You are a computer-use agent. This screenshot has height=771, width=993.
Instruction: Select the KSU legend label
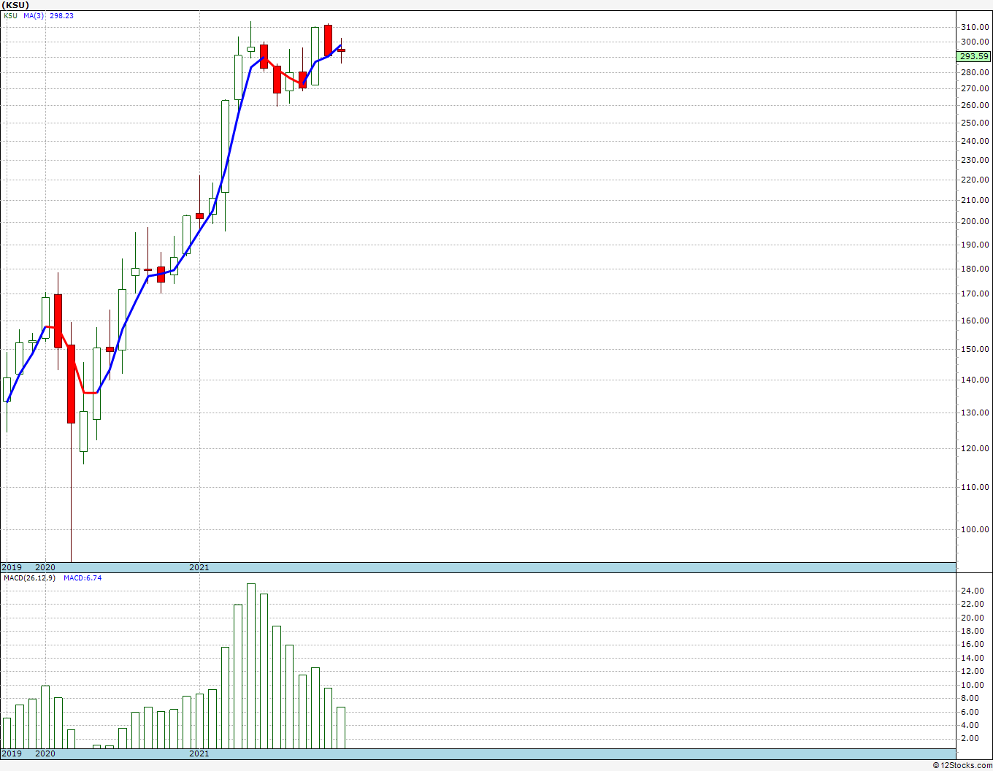pos(10,15)
